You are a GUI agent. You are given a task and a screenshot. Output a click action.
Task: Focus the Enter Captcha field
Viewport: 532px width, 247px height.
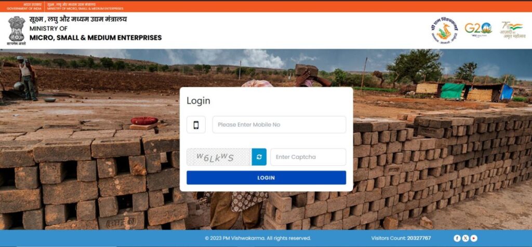click(x=308, y=157)
